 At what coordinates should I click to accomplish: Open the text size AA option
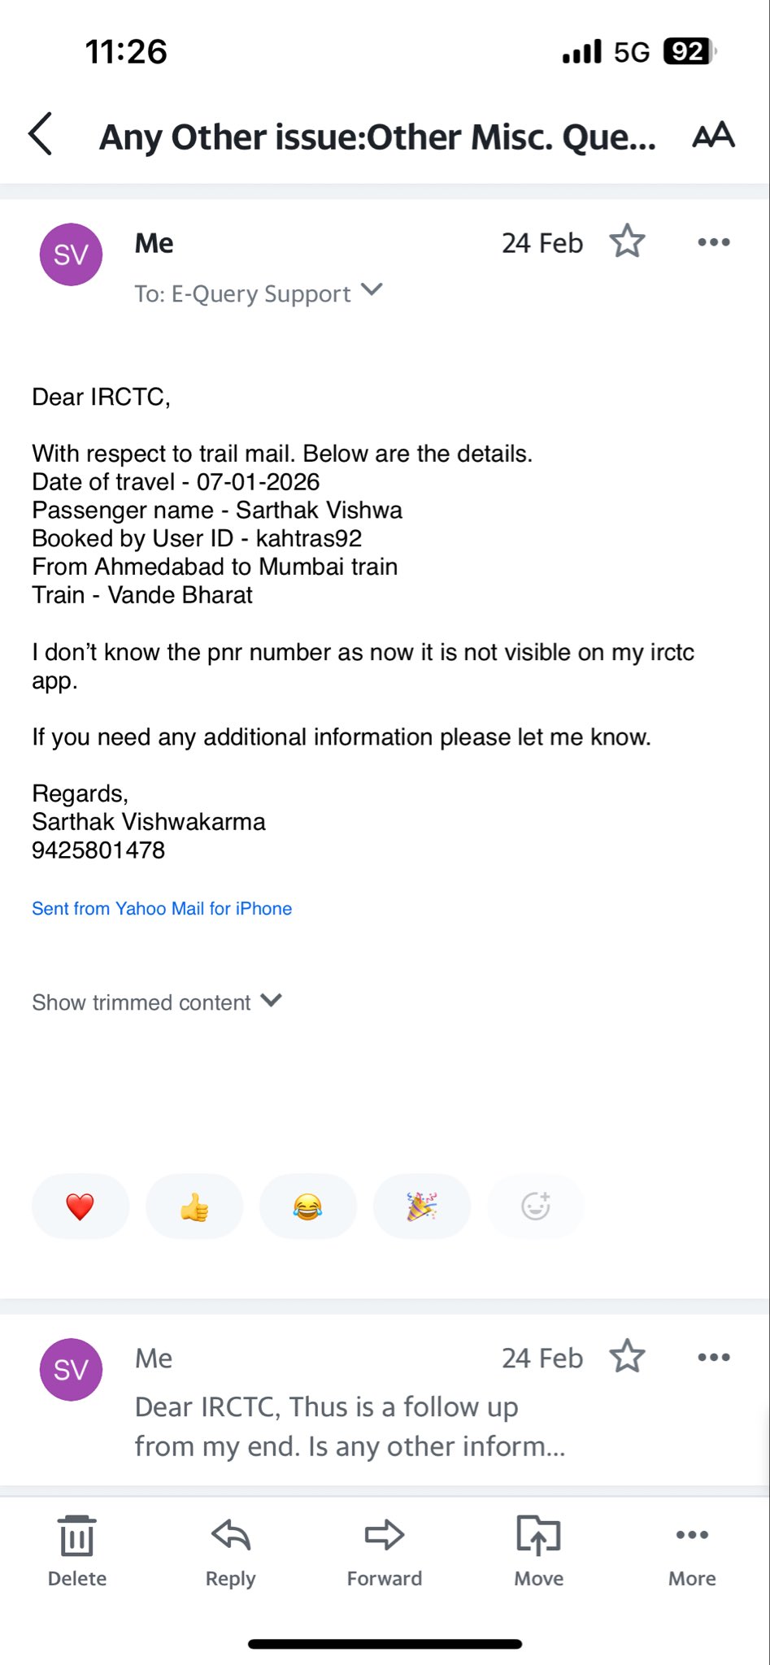click(x=713, y=135)
